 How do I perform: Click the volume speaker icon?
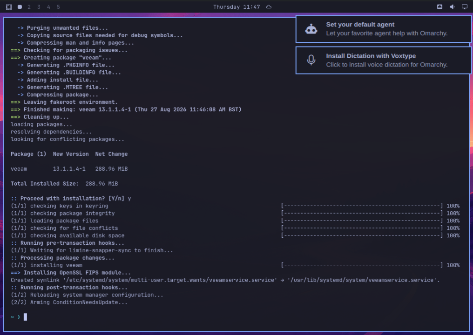[452, 7]
